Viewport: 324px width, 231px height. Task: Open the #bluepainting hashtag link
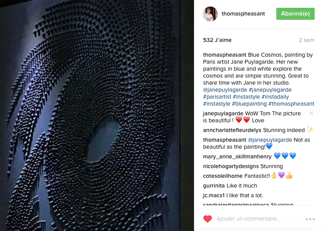[249, 104]
